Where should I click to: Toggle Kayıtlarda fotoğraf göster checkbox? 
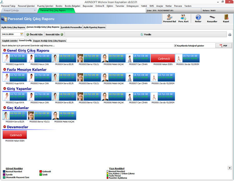pos(175,46)
